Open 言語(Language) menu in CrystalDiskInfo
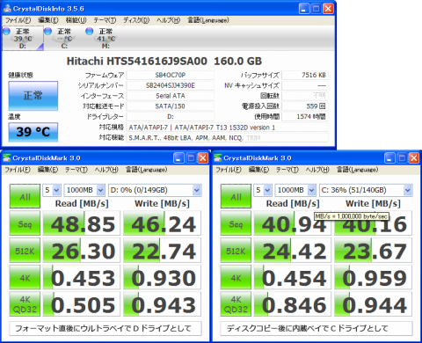 [x=208, y=20]
